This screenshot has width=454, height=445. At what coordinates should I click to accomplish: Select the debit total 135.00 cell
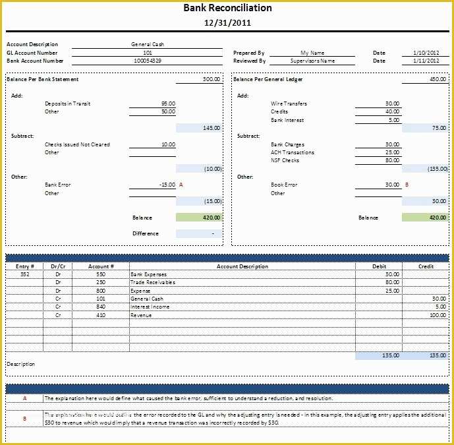click(379, 355)
